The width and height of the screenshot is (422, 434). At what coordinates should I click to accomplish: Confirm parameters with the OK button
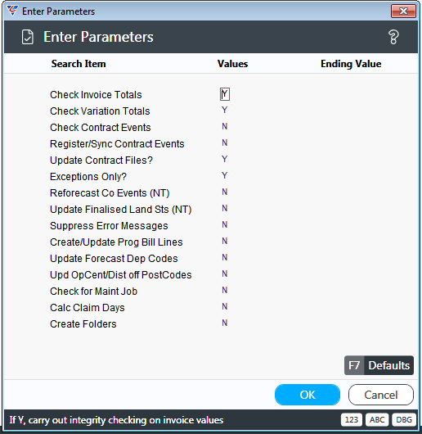[x=308, y=395]
